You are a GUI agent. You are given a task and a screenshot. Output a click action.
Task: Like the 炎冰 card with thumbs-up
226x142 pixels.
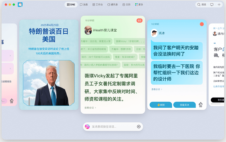200,104
